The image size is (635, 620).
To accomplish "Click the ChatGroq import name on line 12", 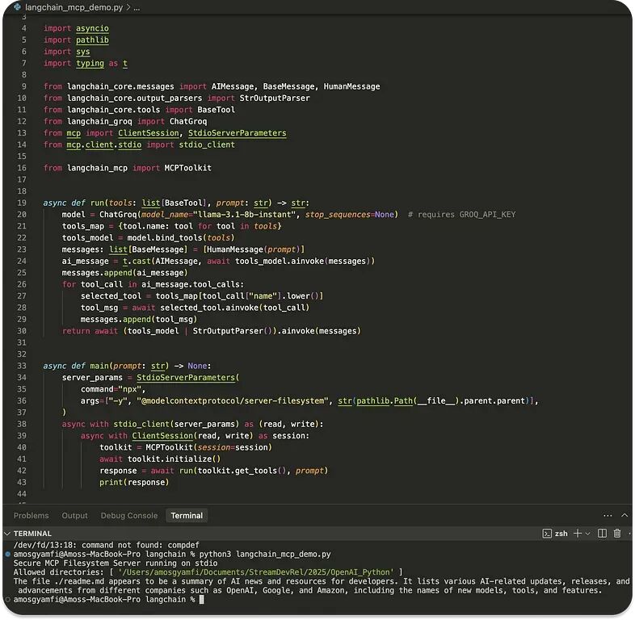I will point(188,121).
